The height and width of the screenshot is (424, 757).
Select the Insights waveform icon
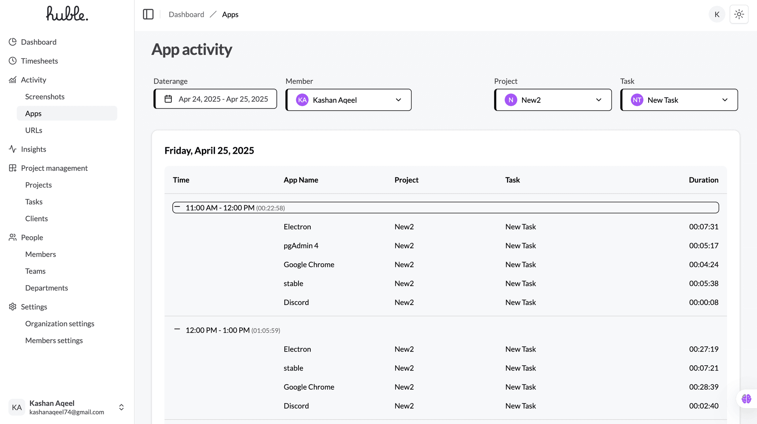coord(12,149)
